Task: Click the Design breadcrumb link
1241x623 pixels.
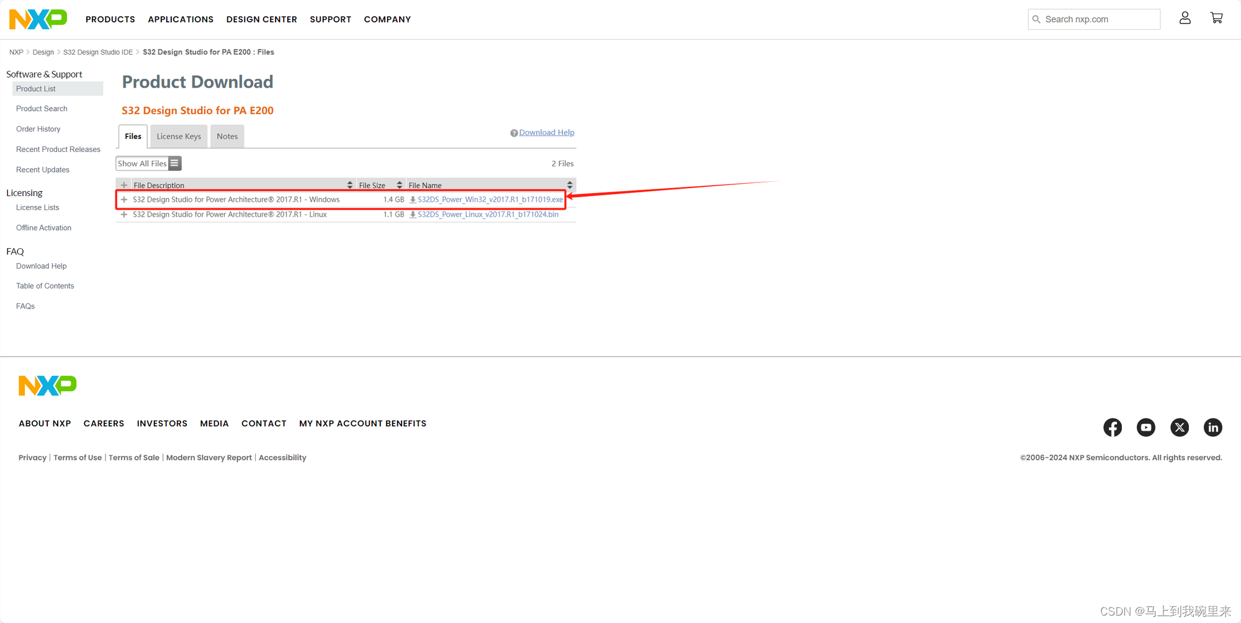Action: (43, 52)
